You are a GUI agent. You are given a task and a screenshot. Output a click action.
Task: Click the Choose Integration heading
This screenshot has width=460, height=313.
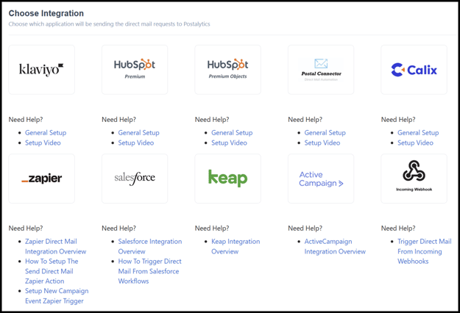[x=46, y=13]
